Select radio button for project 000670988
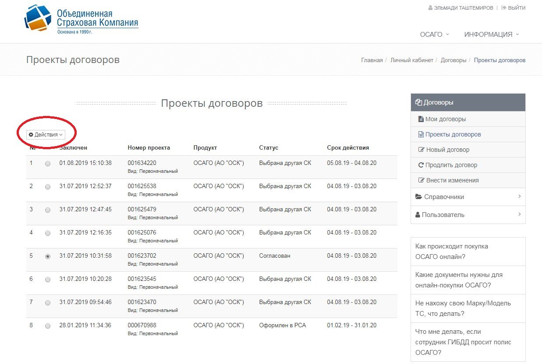The width and height of the screenshot is (542, 364). [x=48, y=326]
